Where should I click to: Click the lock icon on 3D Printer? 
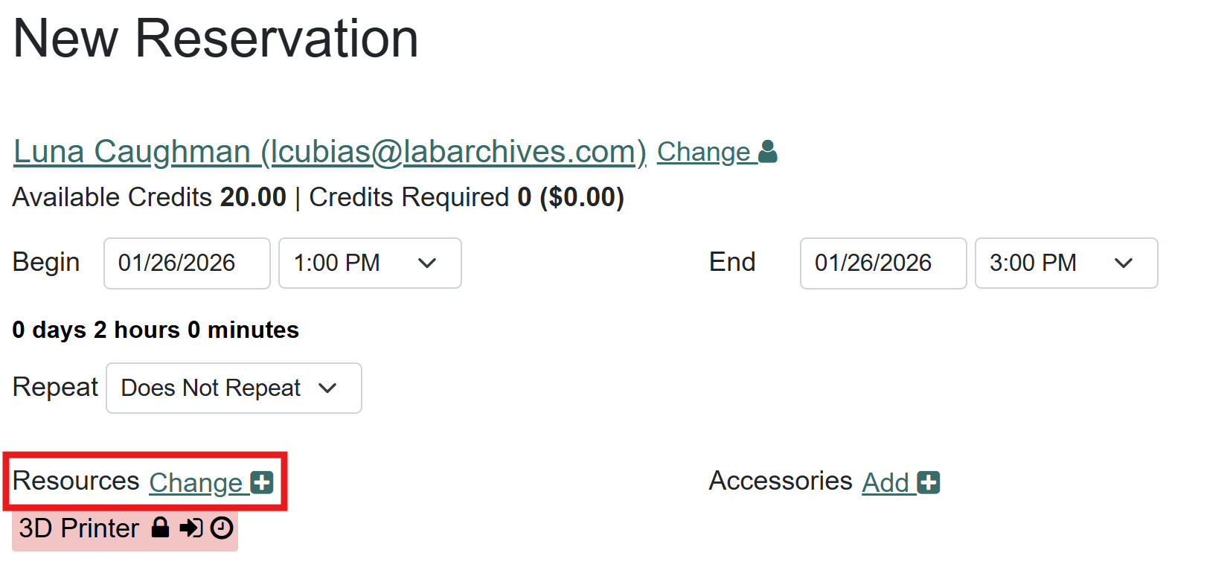[160, 528]
